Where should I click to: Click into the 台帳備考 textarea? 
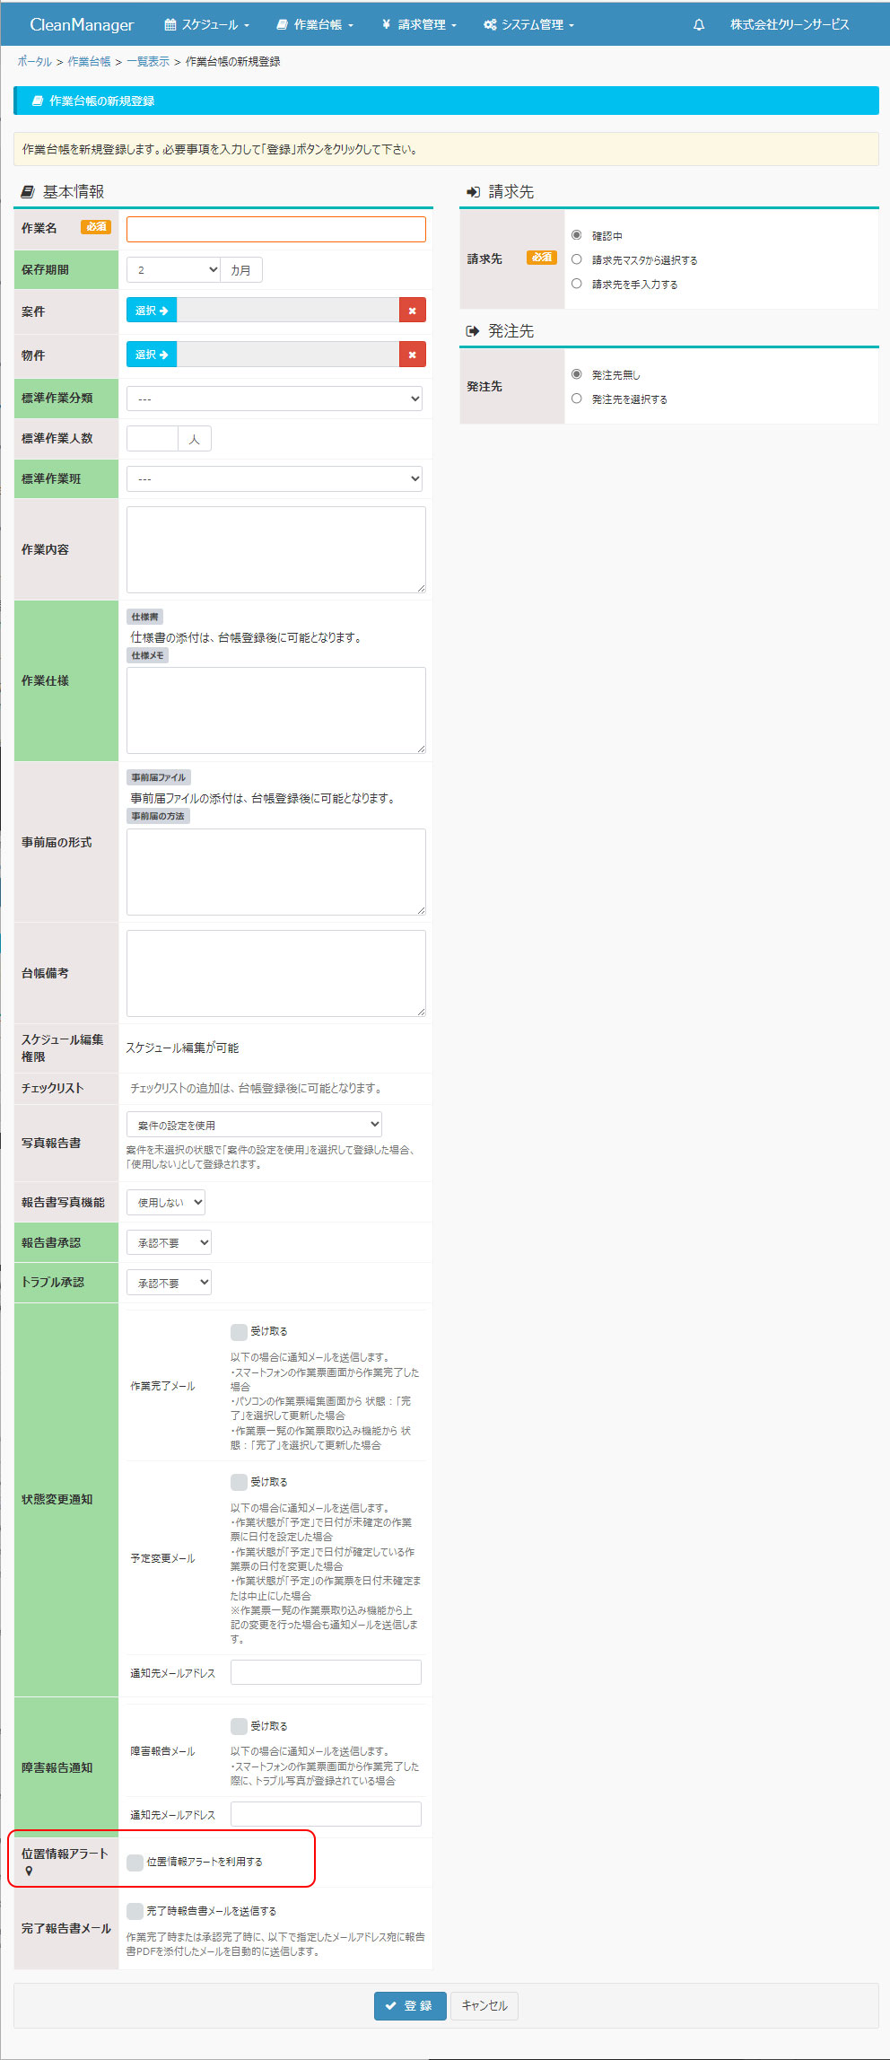pos(276,973)
